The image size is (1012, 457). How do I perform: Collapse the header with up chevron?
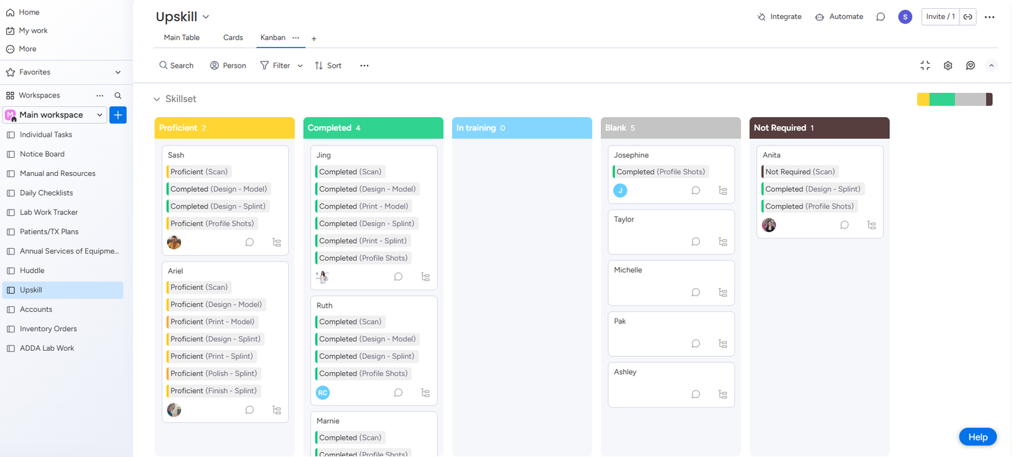[991, 66]
